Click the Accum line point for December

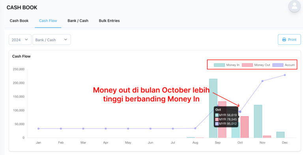285,75
